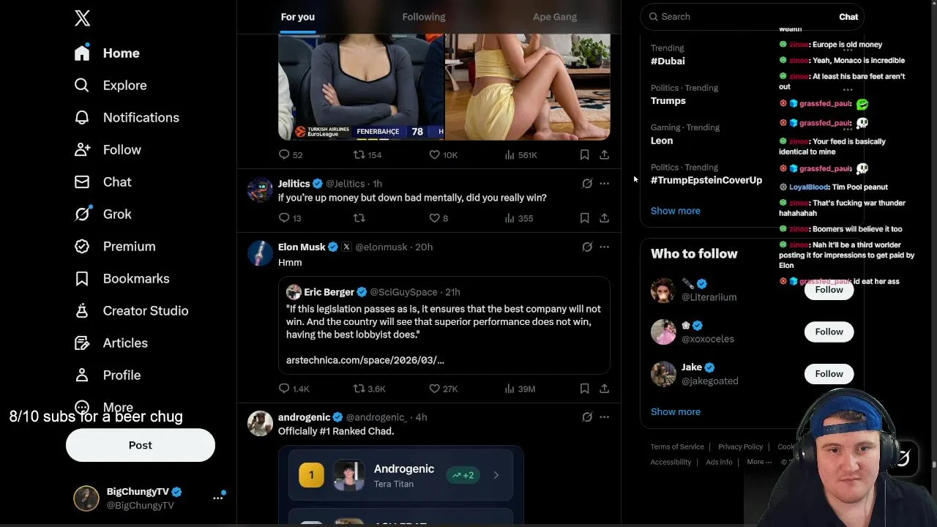Viewport: 937px width, 527px height.
Task: View analytics showing 39M views
Action: pos(520,389)
